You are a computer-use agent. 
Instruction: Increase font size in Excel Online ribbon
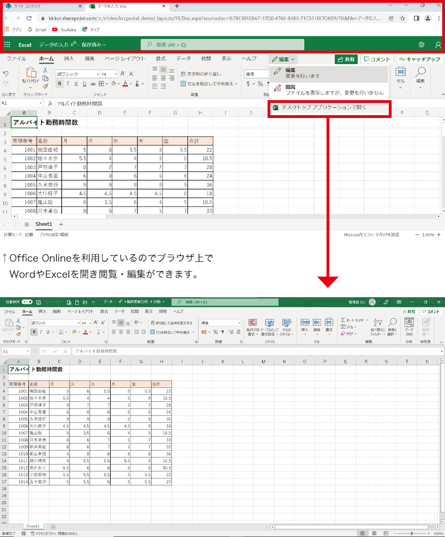(x=123, y=73)
